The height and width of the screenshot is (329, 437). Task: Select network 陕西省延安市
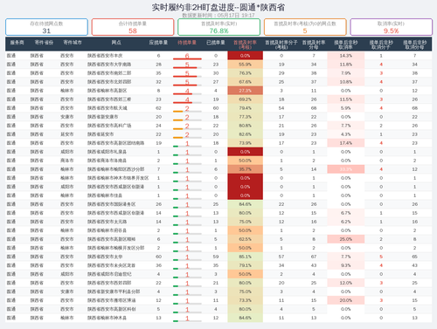point(101,134)
